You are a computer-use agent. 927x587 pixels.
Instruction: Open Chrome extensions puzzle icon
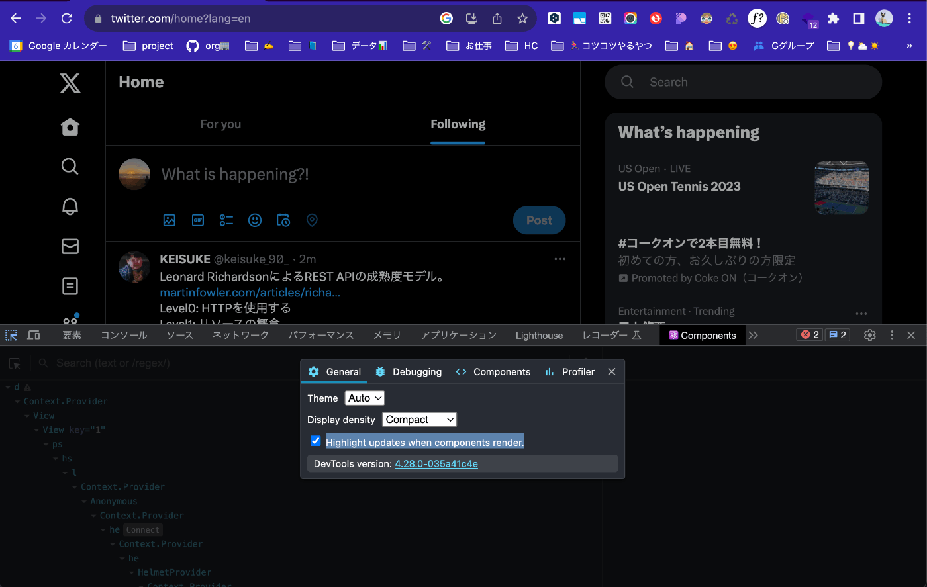point(834,19)
